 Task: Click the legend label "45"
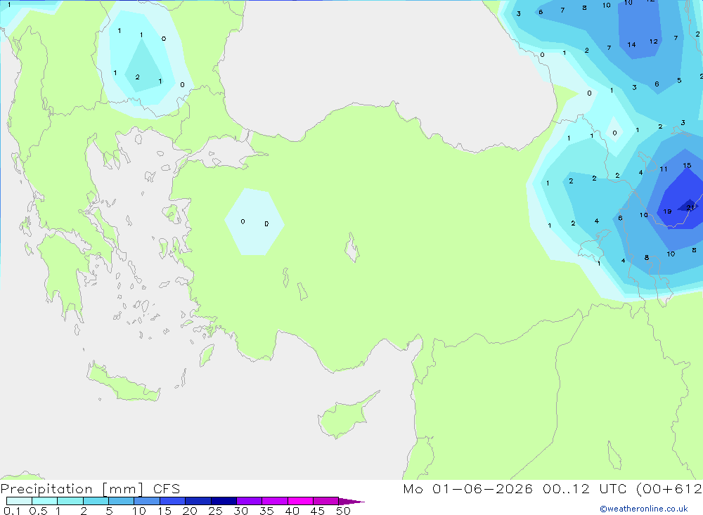point(318,511)
